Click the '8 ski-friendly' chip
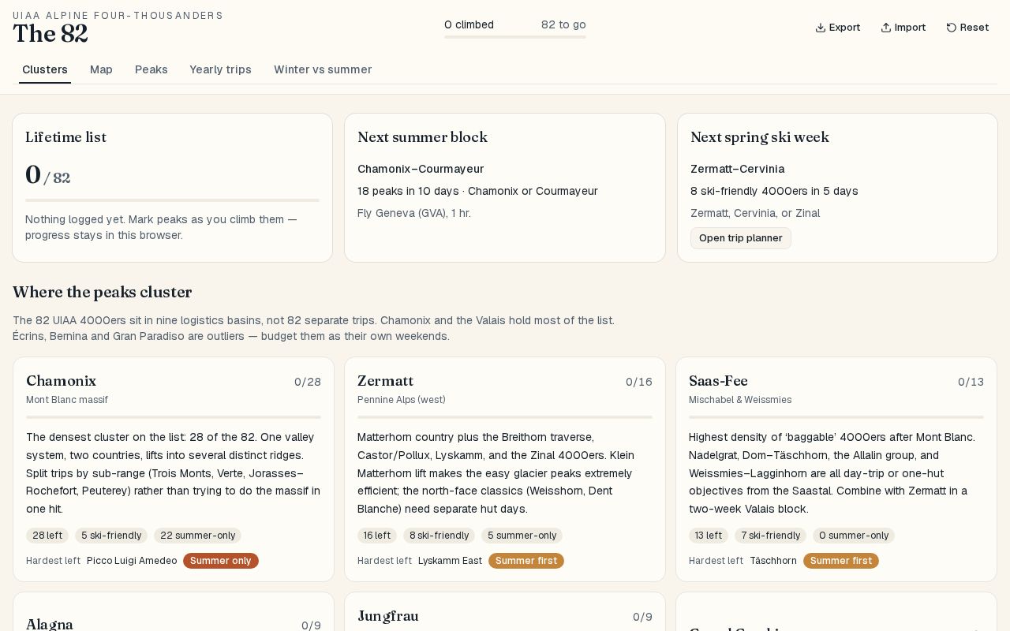The image size is (1010, 631). 439,536
